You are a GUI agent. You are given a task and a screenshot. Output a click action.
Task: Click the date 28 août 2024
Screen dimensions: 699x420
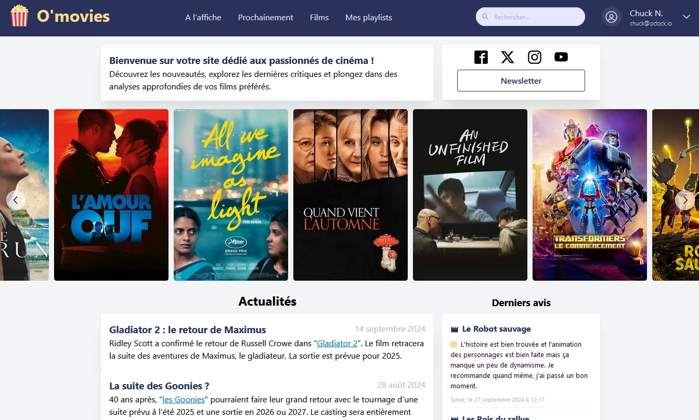click(402, 385)
